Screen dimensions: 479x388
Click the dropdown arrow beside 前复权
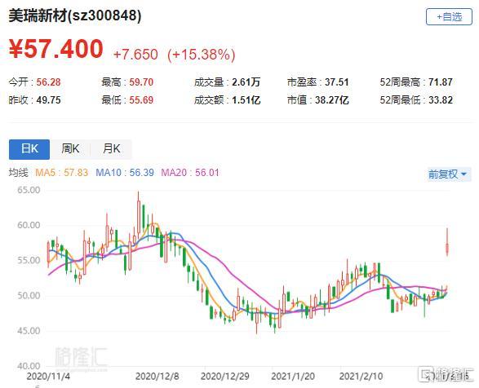pyautogui.click(x=463, y=174)
